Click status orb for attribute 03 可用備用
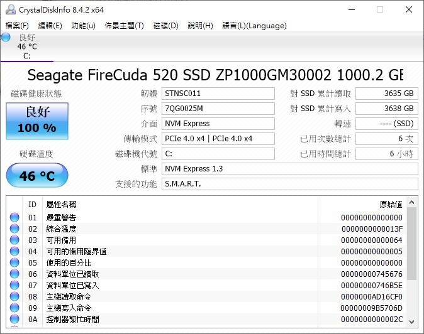Image resolution: width=424 pixels, height=334 pixels. (x=14, y=240)
